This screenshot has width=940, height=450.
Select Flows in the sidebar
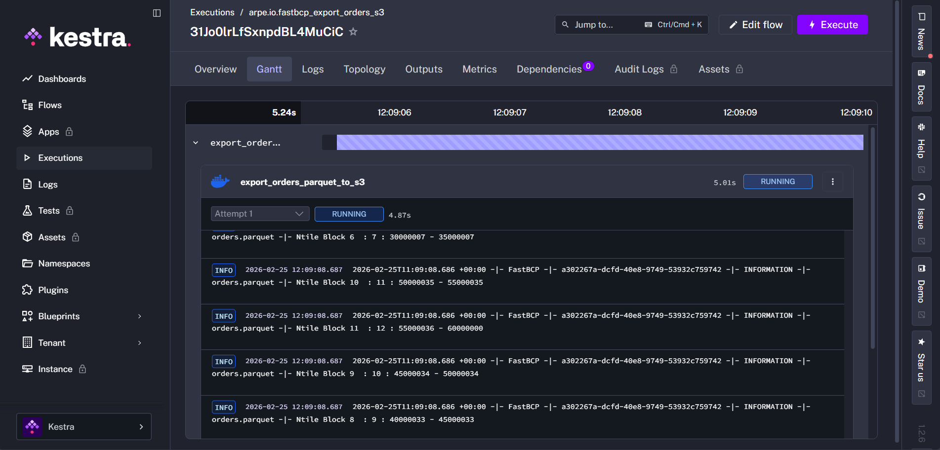click(49, 105)
